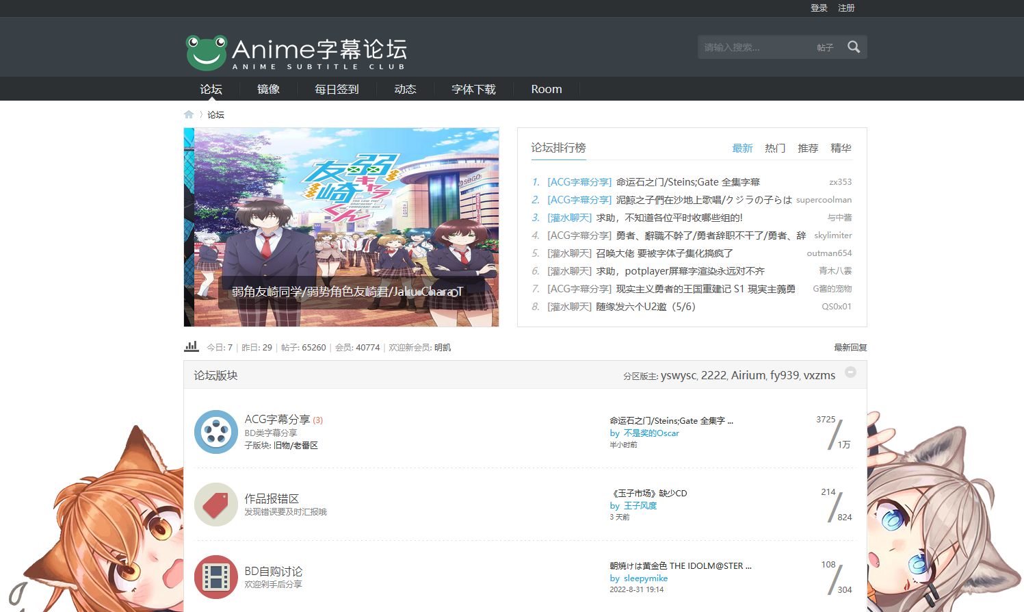
Task: Open the ACG字幕分享 forum icon
Action: (216, 432)
